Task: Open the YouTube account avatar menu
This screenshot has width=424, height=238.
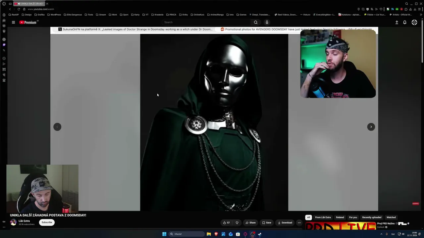Action: [414, 22]
